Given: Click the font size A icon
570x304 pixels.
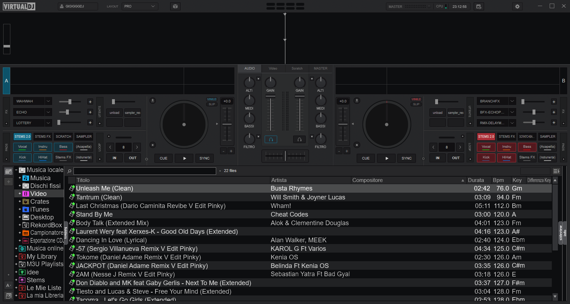Looking at the screenshot, I should [x=9, y=285].
